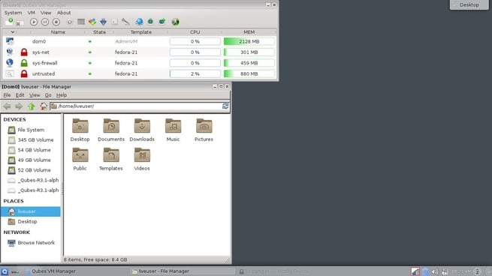Select the dom0 row name

pyautogui.click(x=39, y=41)
